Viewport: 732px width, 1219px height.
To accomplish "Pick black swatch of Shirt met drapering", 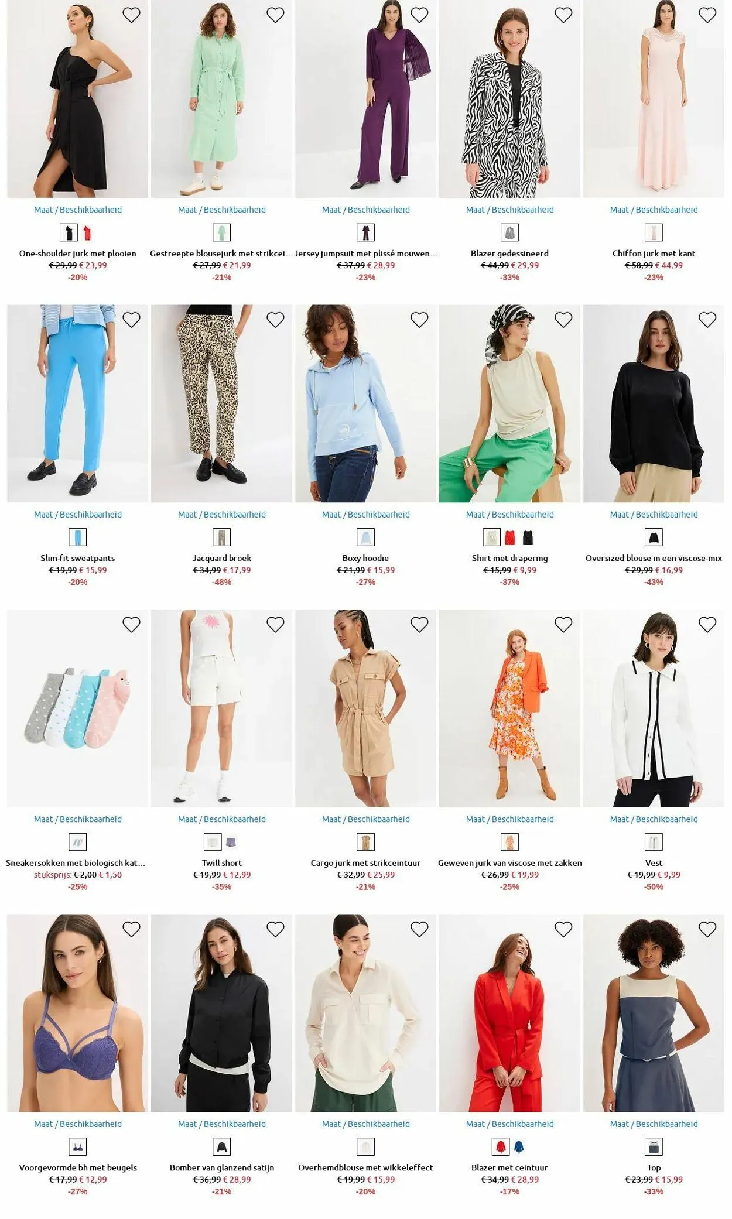I will (x=528, y=537).
